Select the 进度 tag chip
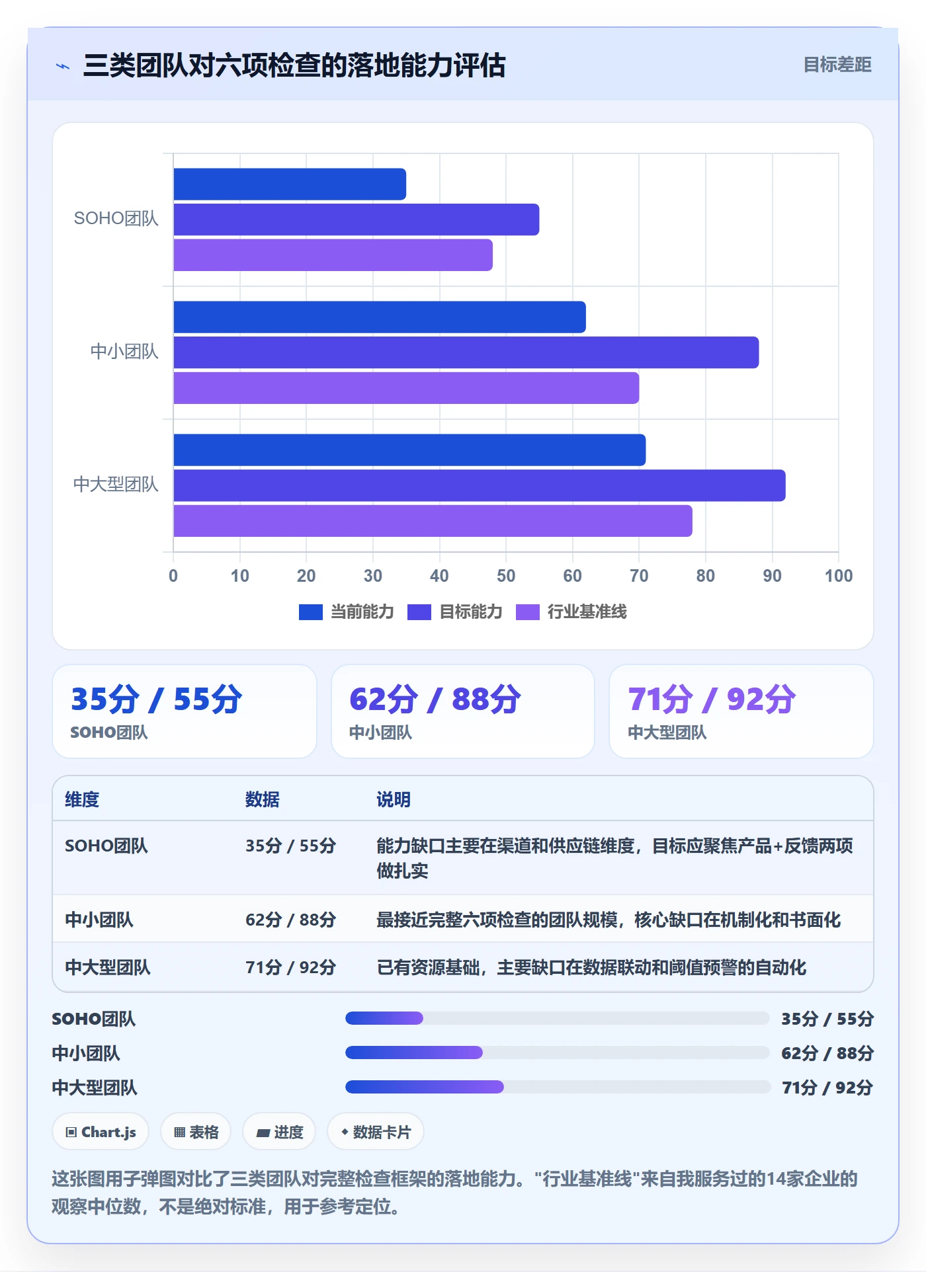This screenshot has width=926, height=1272. 279,1132
